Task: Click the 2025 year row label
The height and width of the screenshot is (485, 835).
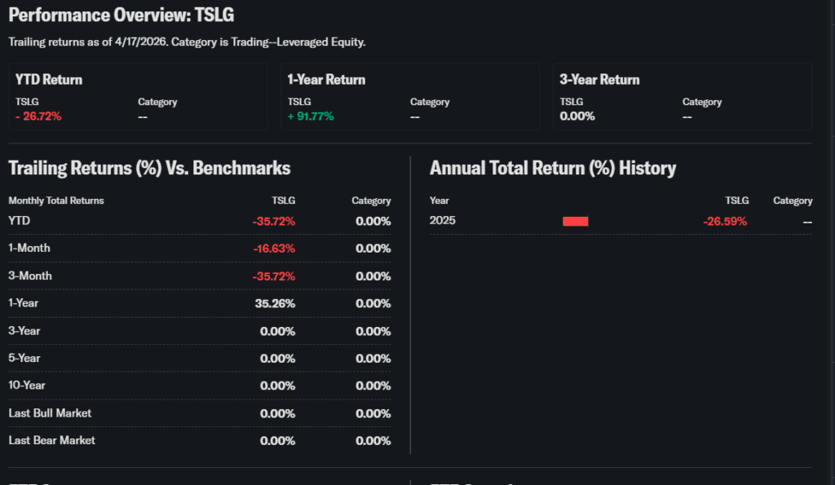Action: point(443,221)
